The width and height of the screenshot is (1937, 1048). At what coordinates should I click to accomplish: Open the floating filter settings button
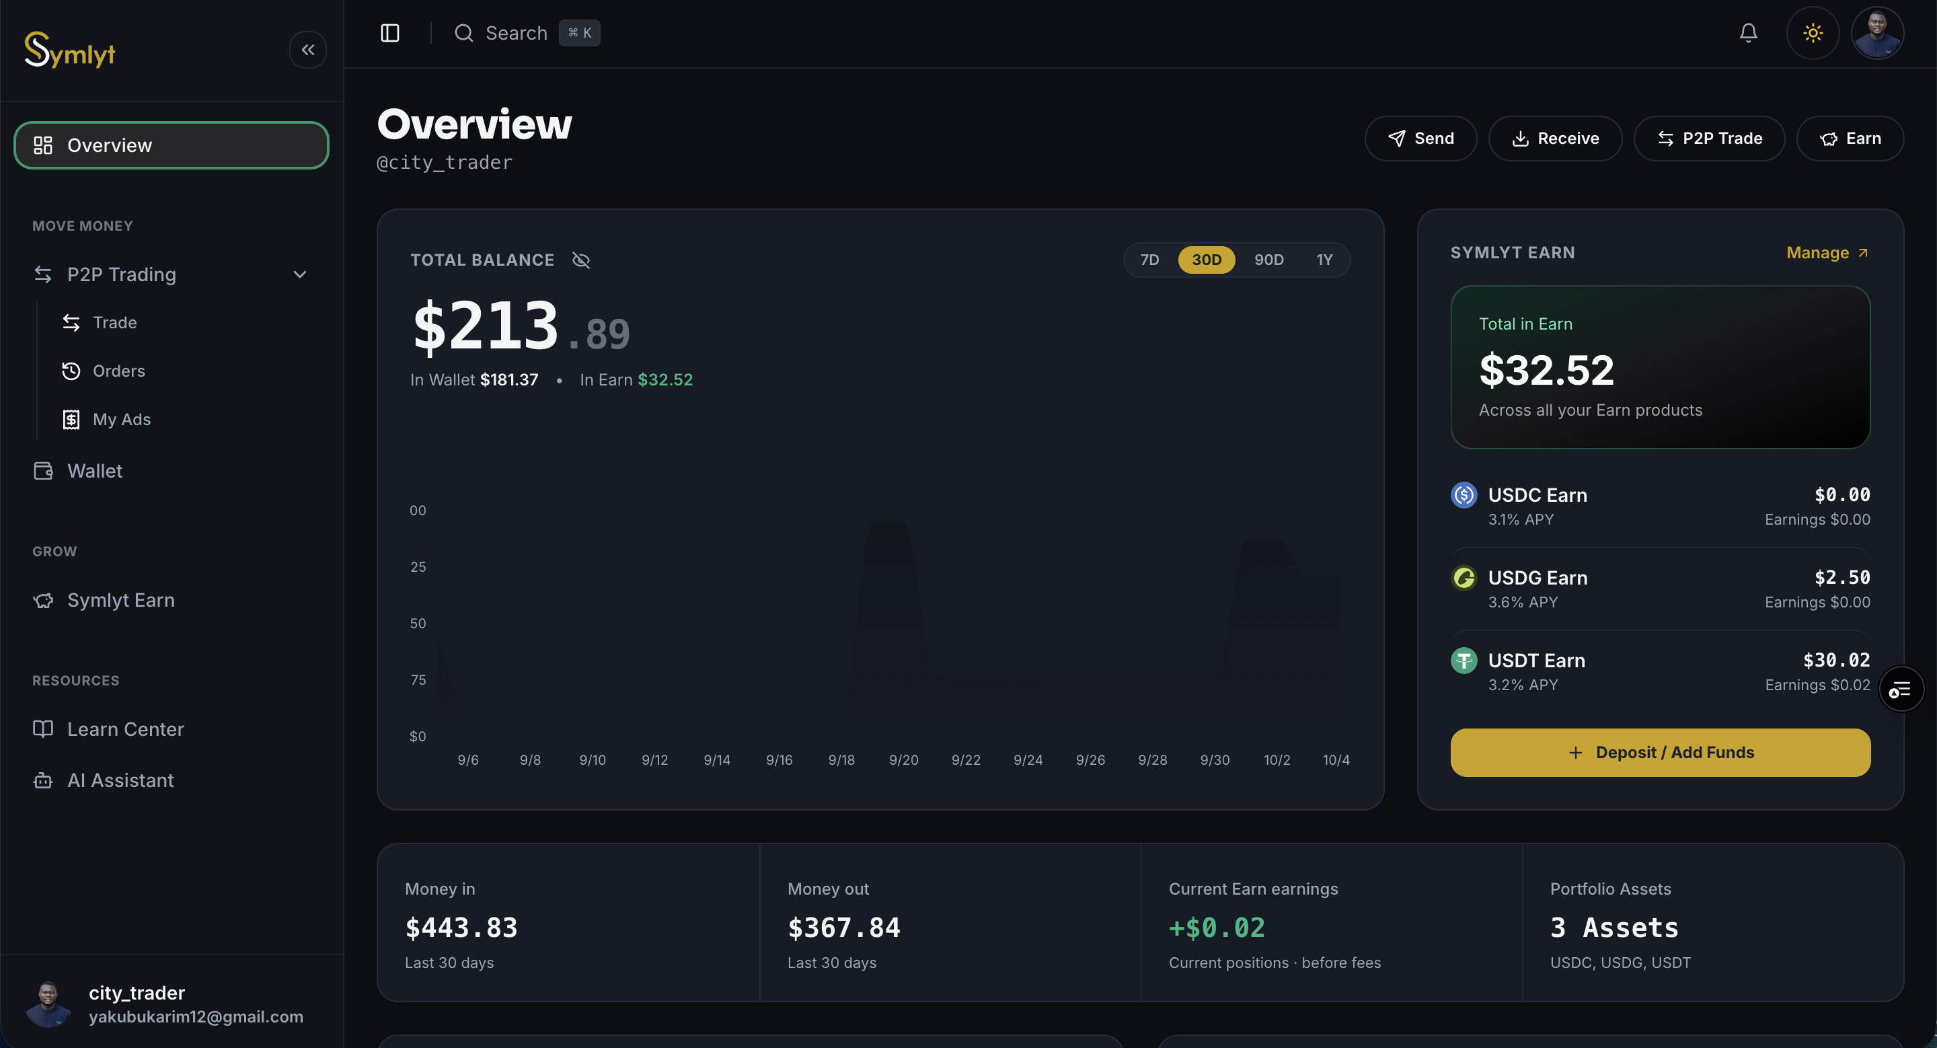[x=1901, y=689]
